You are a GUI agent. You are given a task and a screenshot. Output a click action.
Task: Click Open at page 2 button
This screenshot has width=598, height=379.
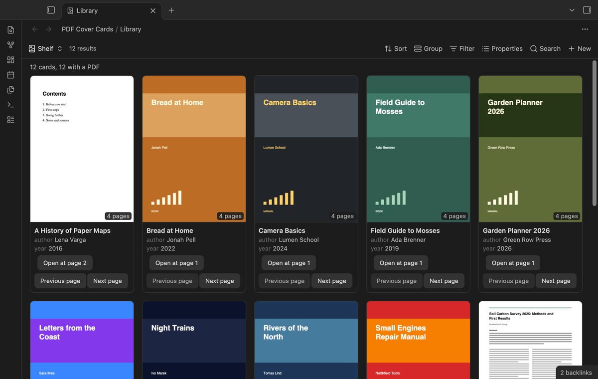pyautogui.click(x=65, y=263)
